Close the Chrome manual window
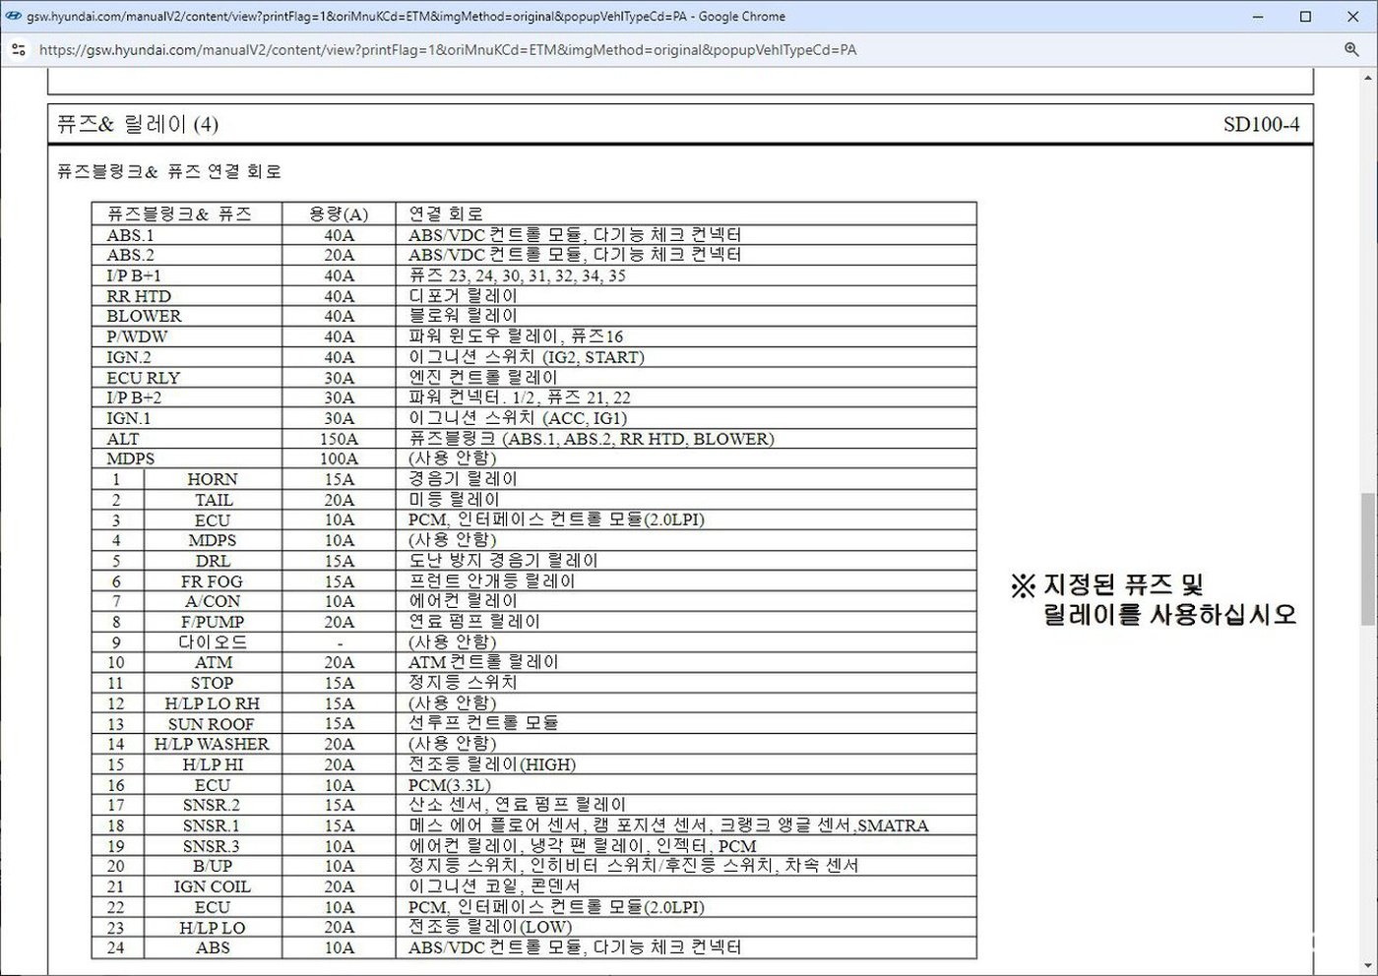The width and height of the screenshot is (1378, 976). point(1351,17)
